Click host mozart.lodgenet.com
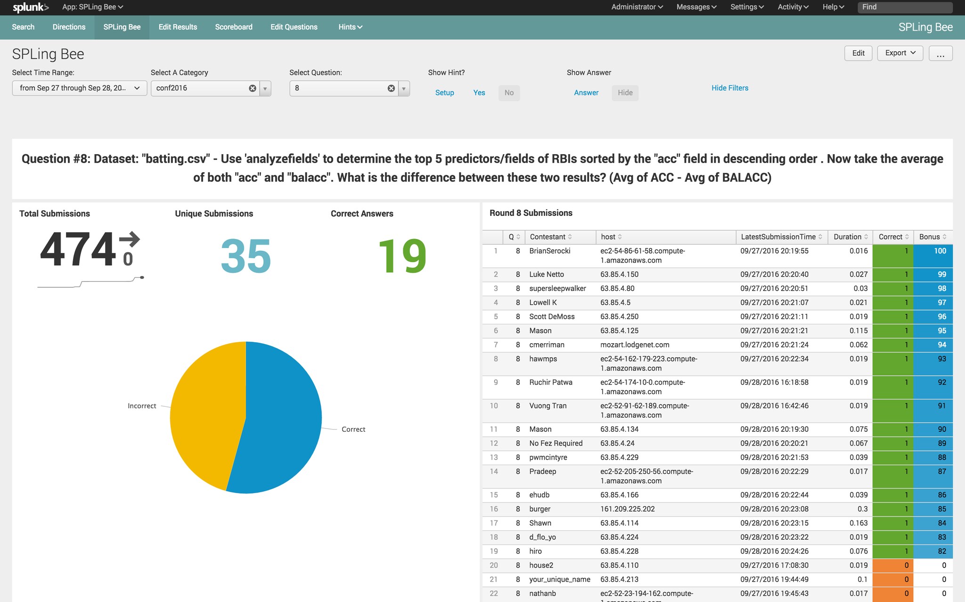The width and height of the screenshot is (965, 602). click(x=635, y=345)
